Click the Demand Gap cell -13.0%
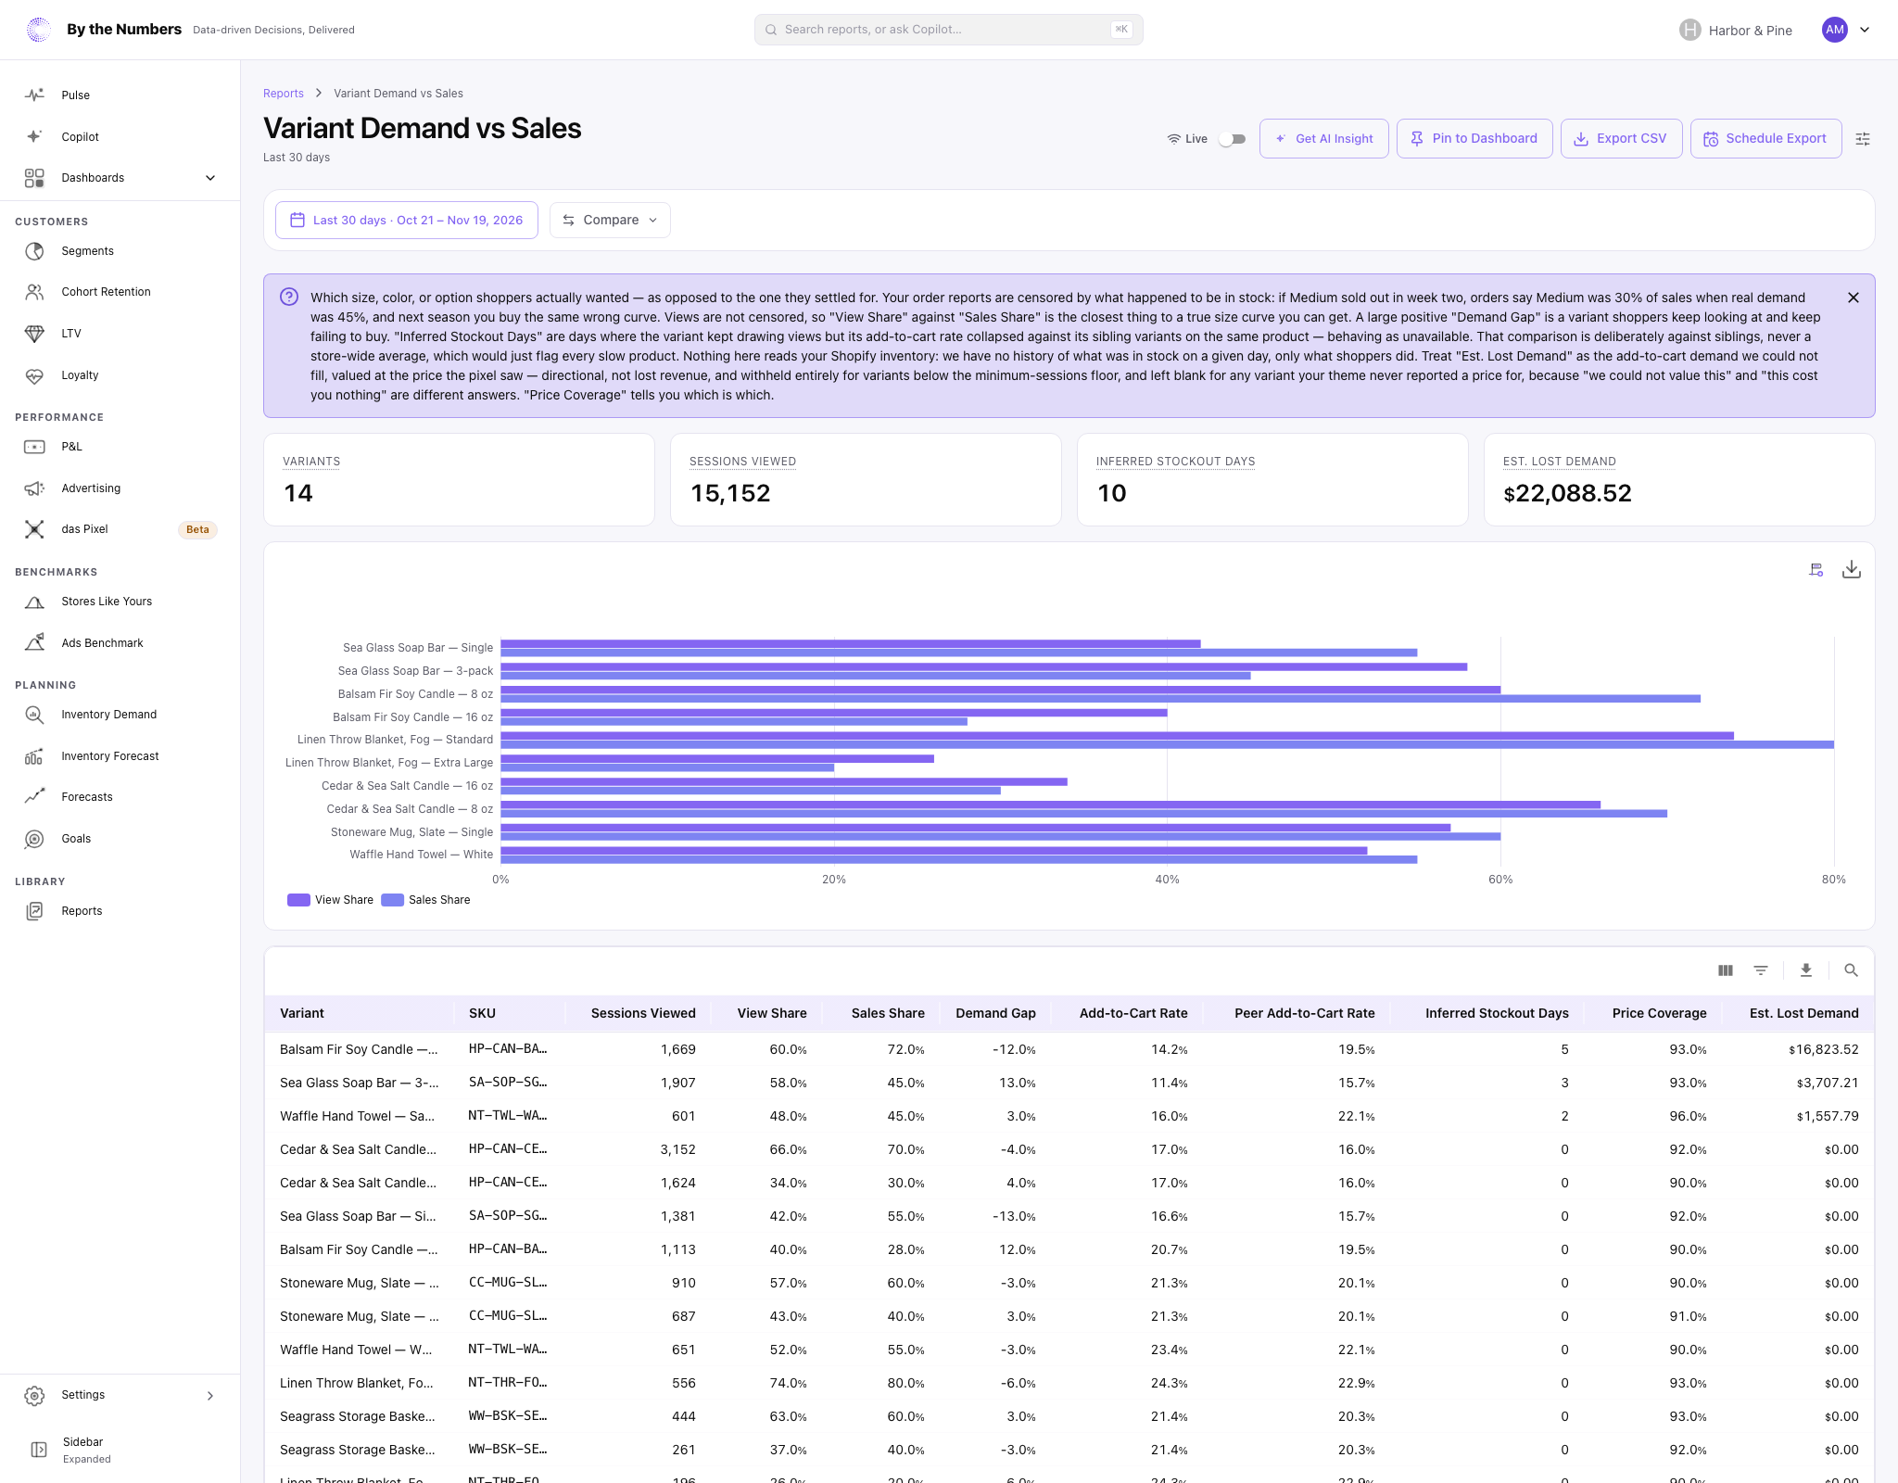 (1014, 1217)
